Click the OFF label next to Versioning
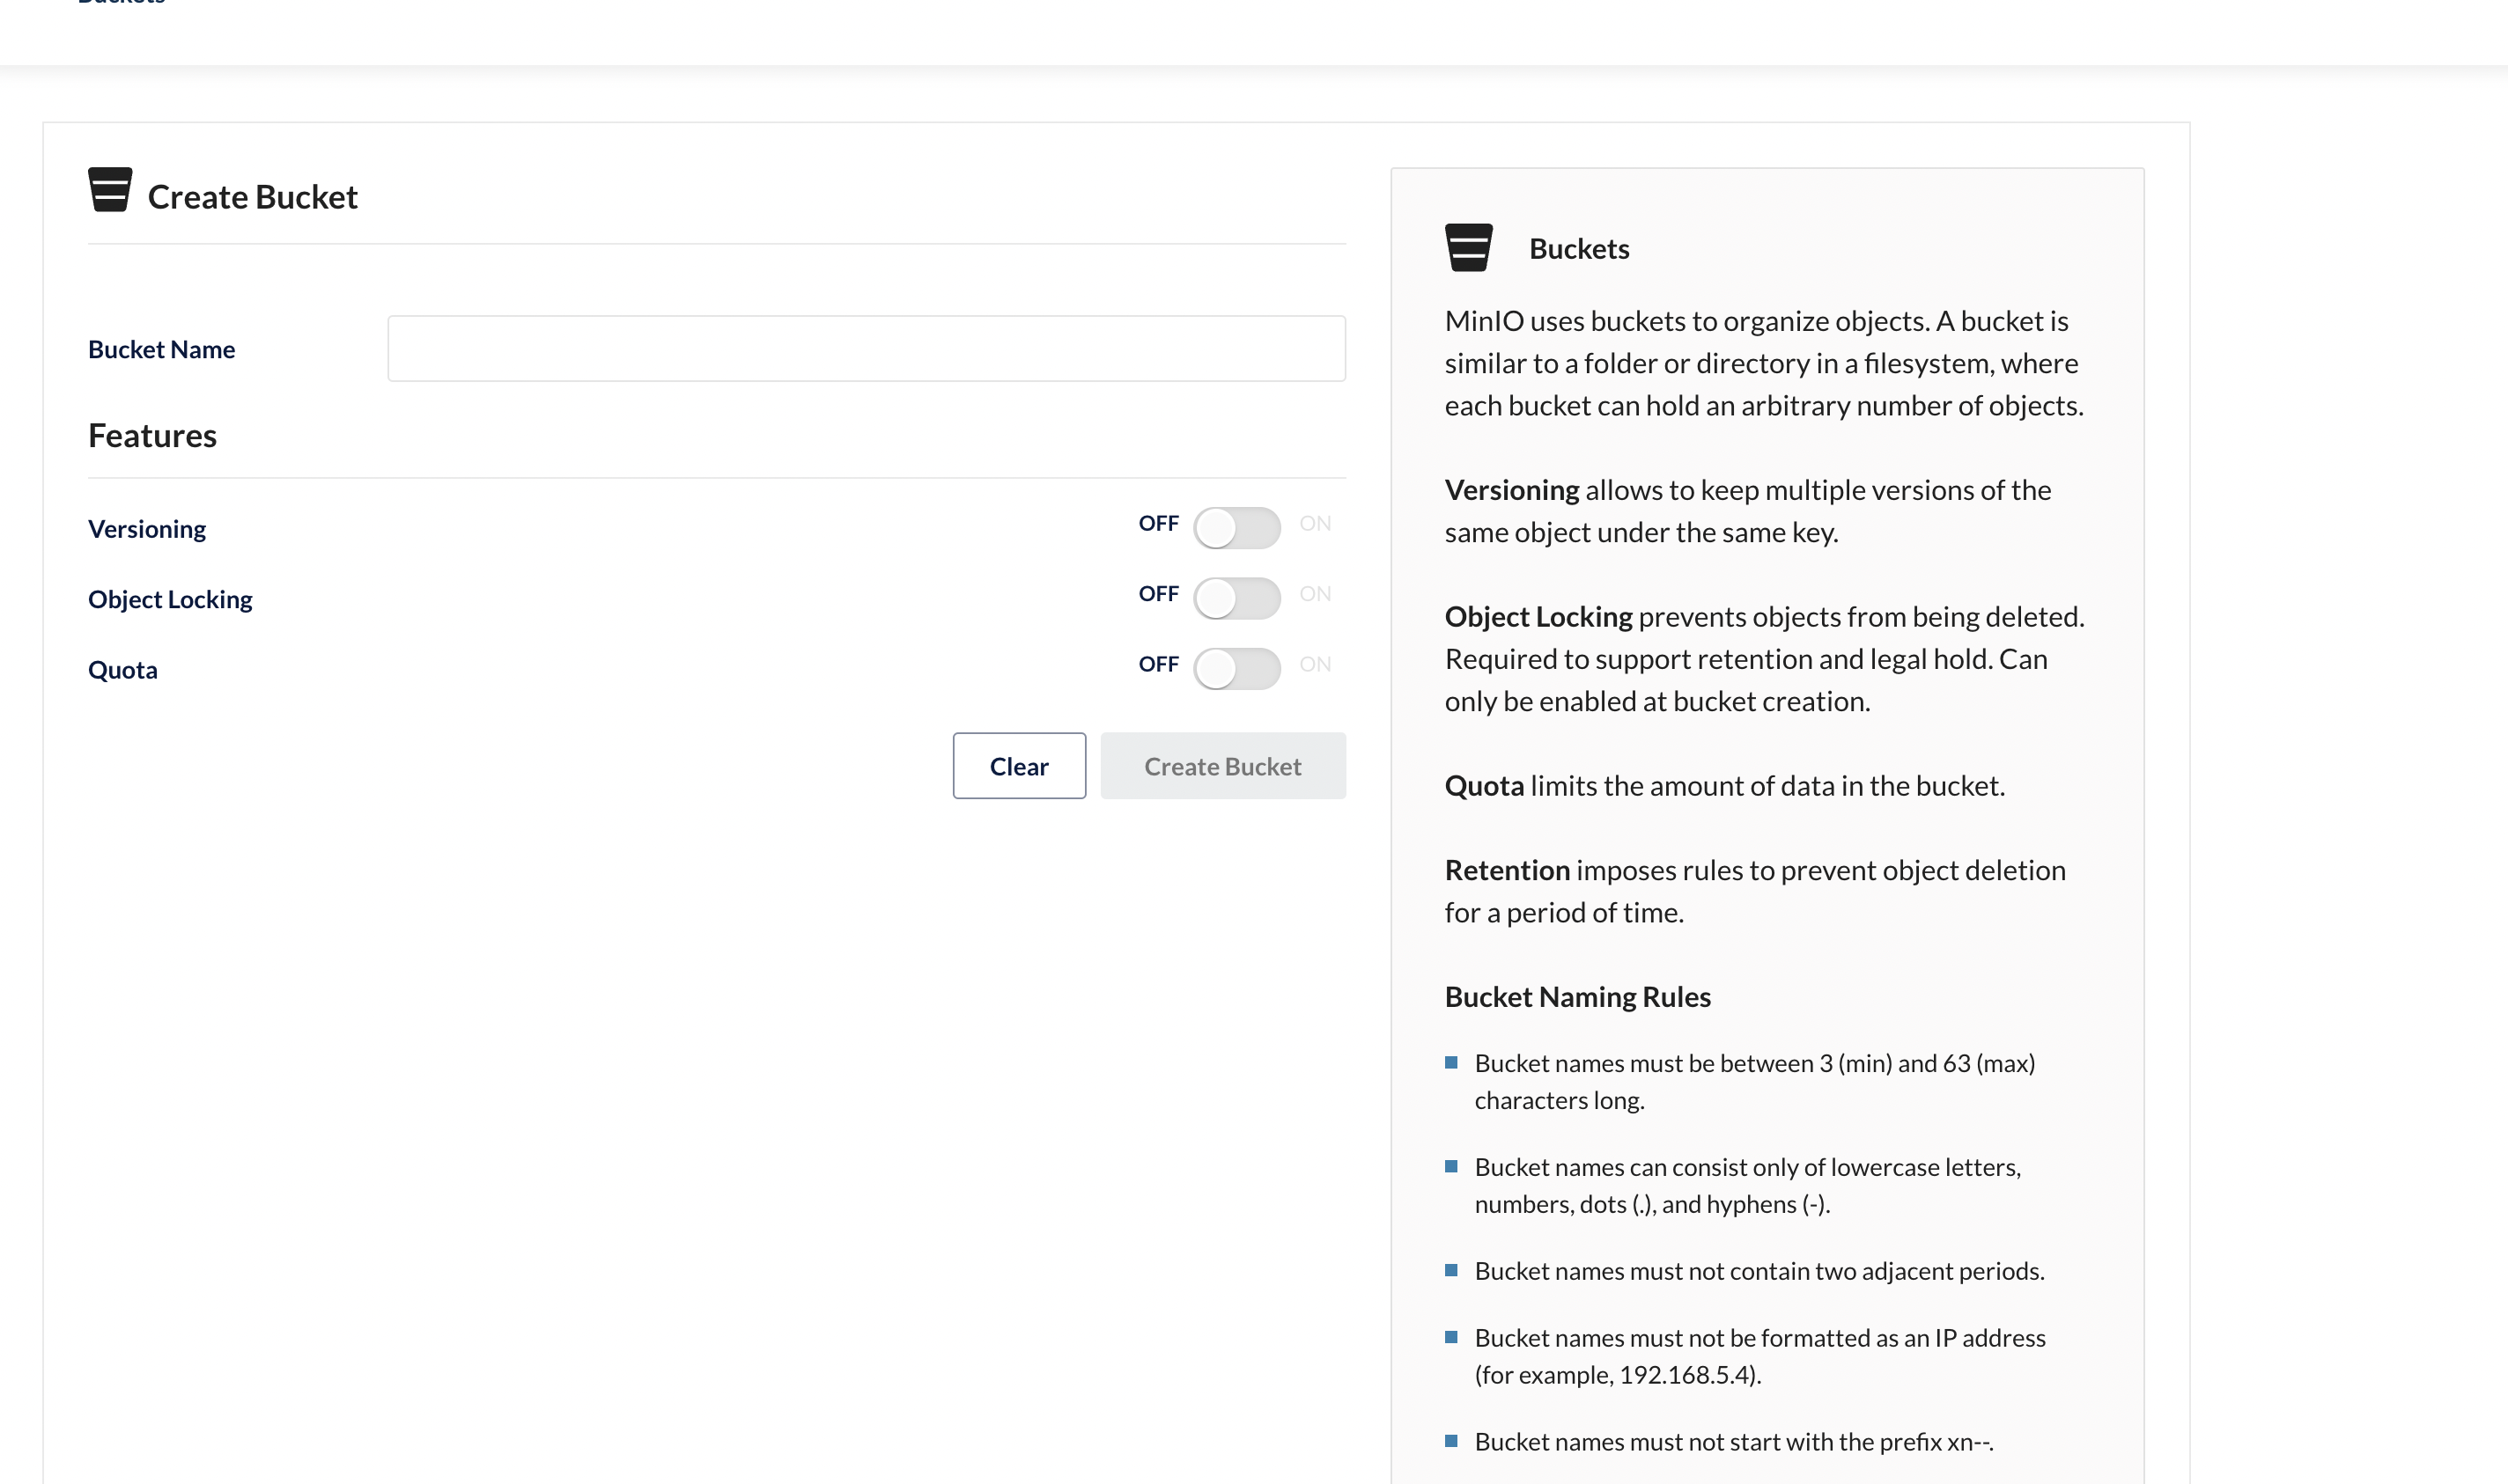This screenshot has height=1484, width=2508. [x=1159, y=524]
